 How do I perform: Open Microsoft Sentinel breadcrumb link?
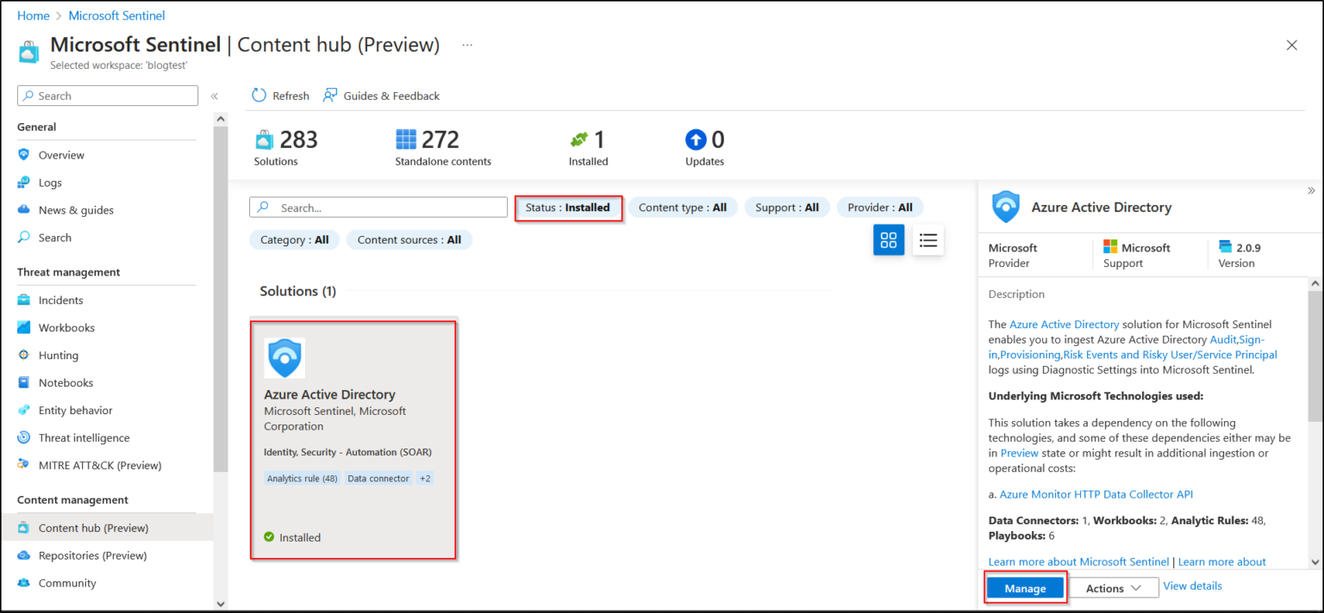(x=116, y=15)
